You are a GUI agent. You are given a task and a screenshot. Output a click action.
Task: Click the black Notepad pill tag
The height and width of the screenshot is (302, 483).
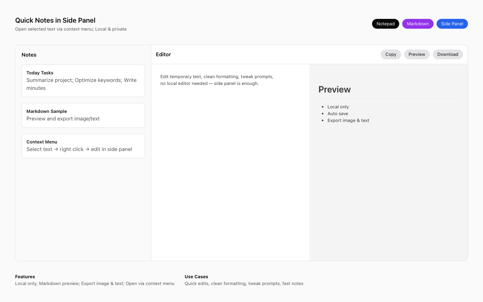click(x=385, y=24)
